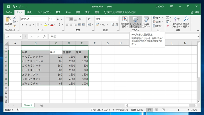Click the Paste clipboard icon

[x=8, y=20]
